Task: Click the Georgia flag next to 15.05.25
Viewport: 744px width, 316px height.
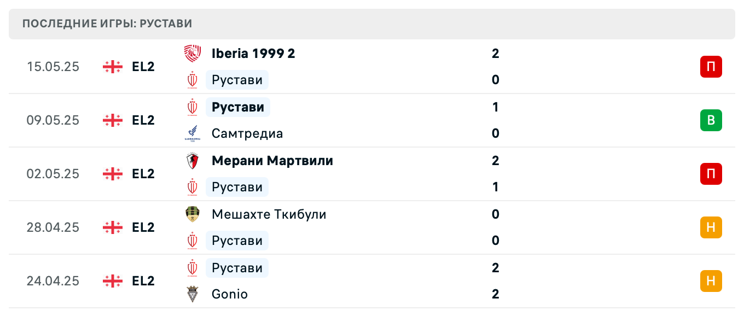Action: pos(112,66)
